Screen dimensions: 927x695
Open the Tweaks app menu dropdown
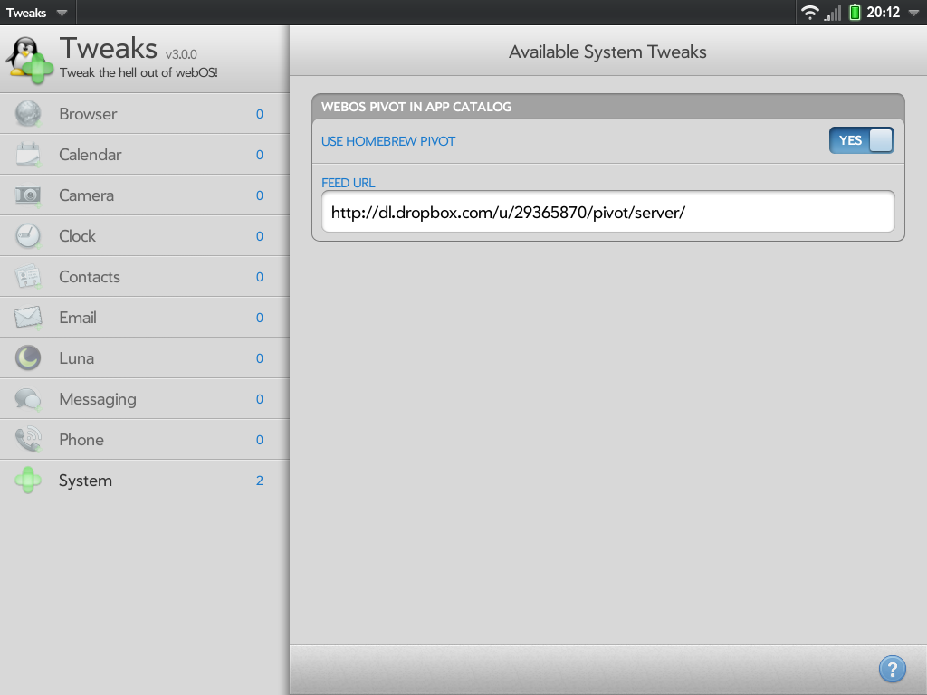[x=36, y=13]
